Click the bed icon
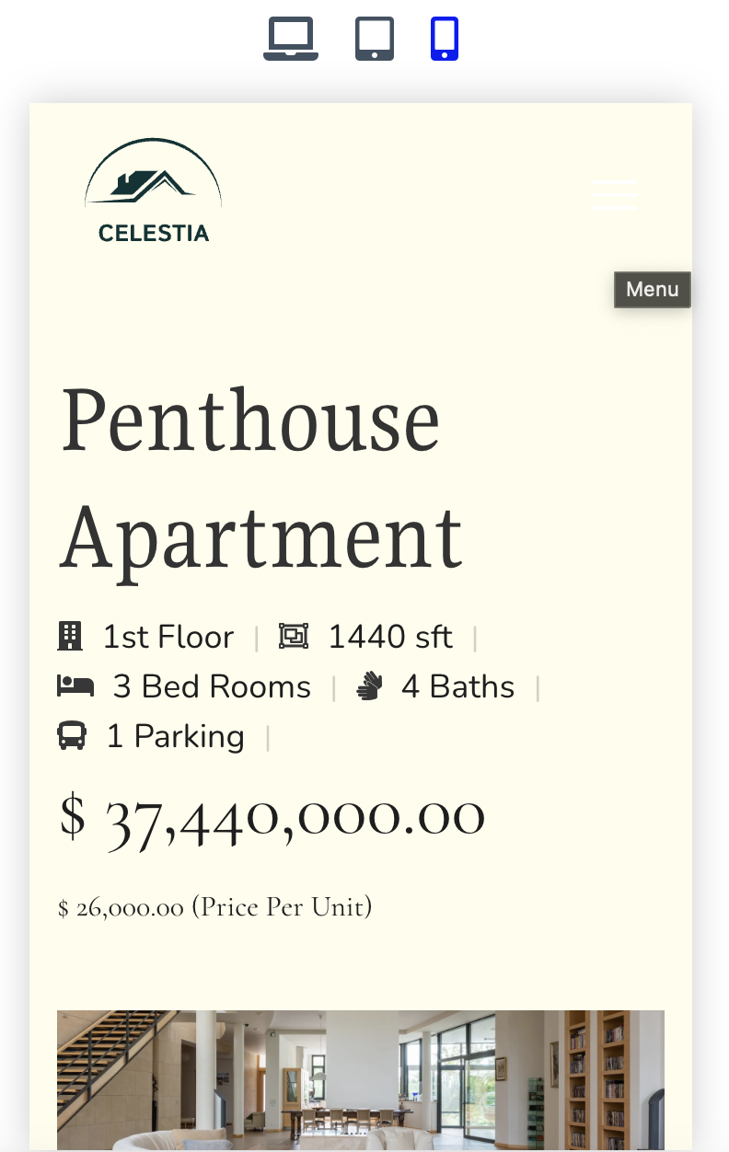This screenshot has height=1152, width=729. pyautogui.click(x=75, y=686)
